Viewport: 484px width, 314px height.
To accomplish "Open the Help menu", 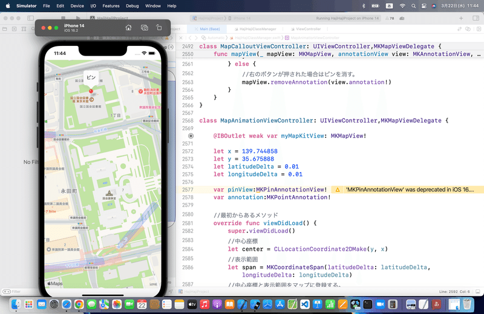I will tap(172, 6).
